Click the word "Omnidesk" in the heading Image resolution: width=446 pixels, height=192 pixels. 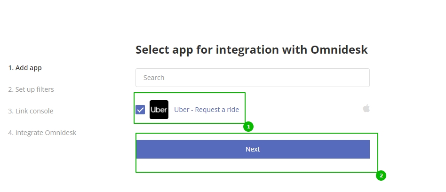(x=339, y=49)
